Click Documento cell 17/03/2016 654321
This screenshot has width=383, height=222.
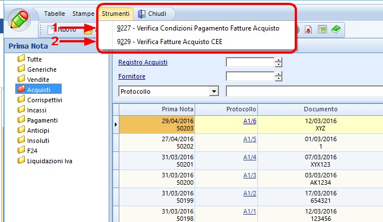click(320, 197)
